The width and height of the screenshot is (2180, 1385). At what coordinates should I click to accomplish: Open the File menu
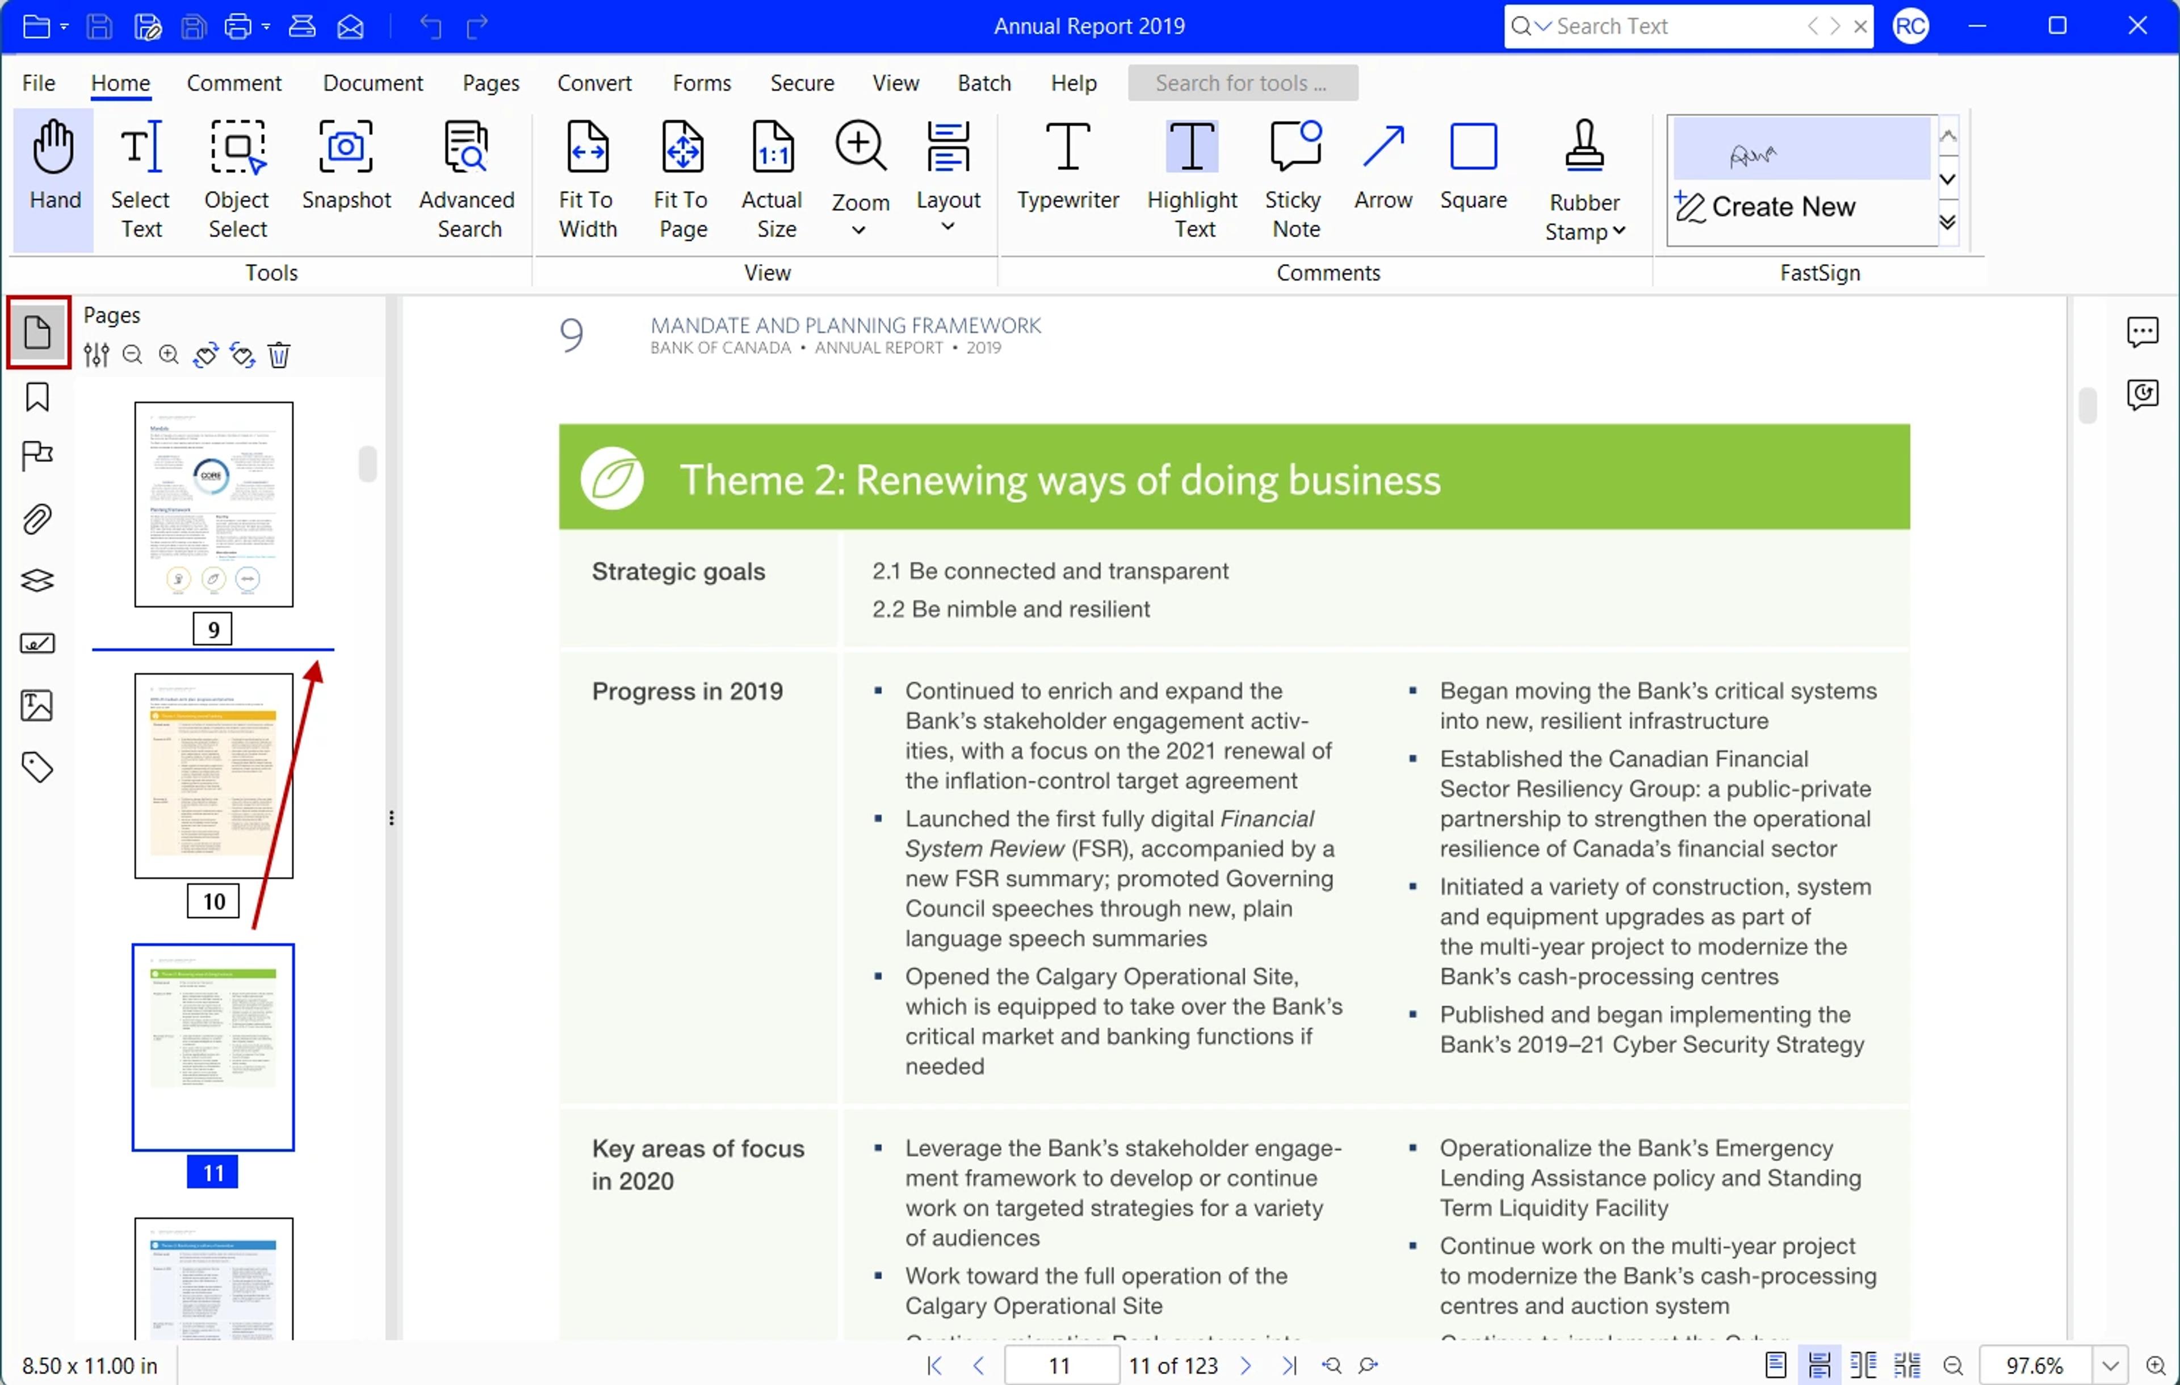[x=38, y=83]
